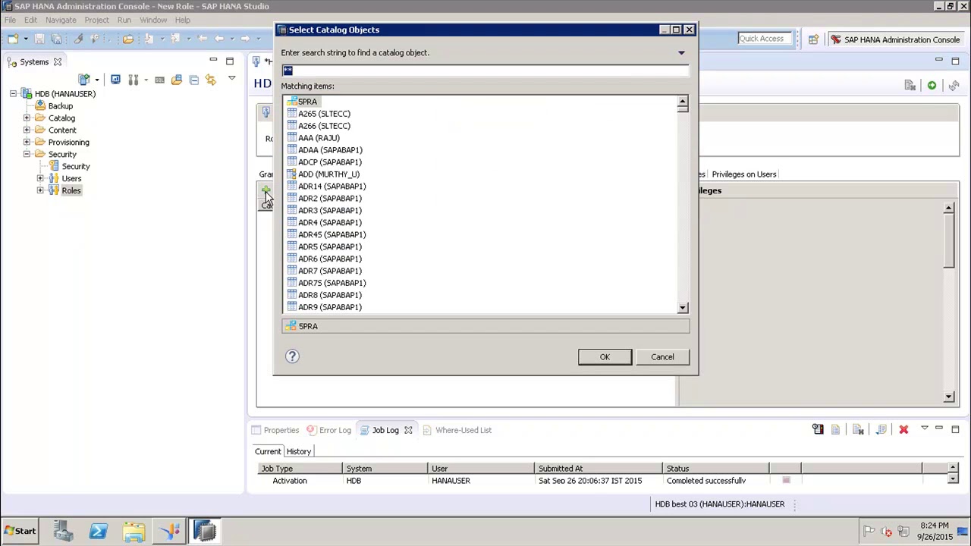Select the Backup node in Systems tree
The height and width of the screenshot is (546, 971).
[61, 106]
